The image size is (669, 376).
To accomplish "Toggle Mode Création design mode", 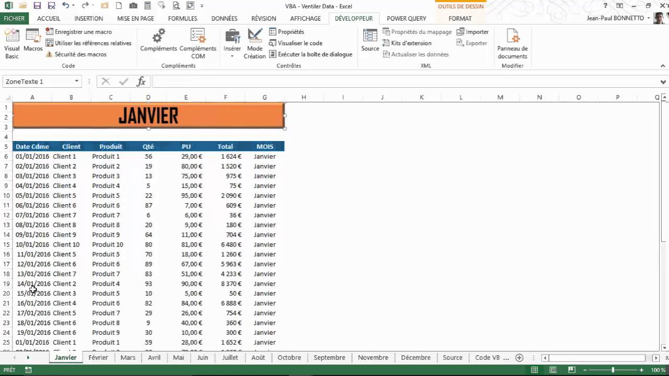I will [255, 43].
